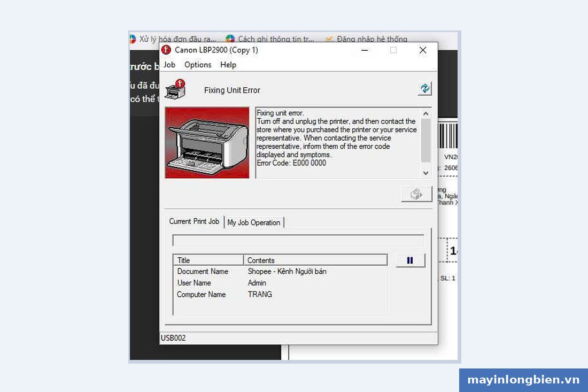Click the error message scroll up arrow

[x=425, y=113]
